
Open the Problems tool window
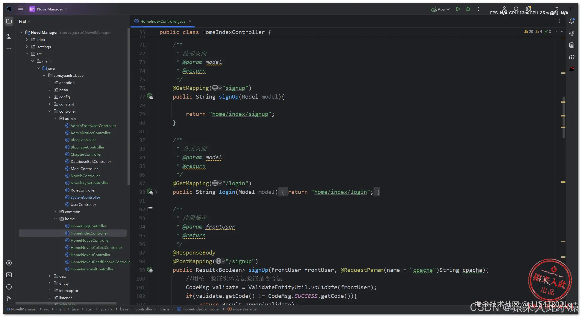[9, 287]
